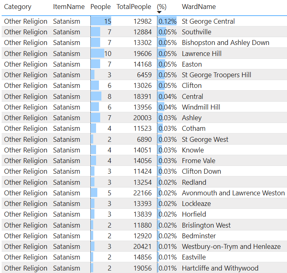Viewport: 287px width, 273px height.
Task: Select the Lawrence Hill ward cell
Action: (x=202, y=54)
